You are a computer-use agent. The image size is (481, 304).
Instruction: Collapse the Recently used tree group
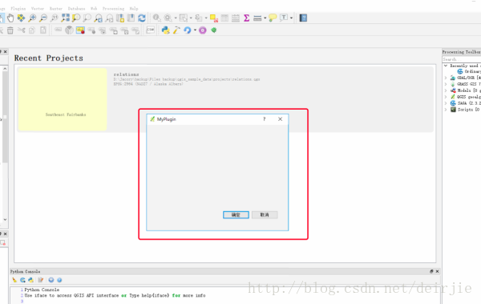pos(446,66)
